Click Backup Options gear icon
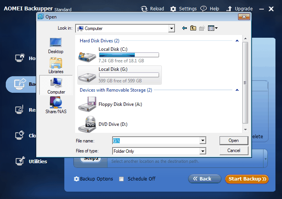 click(x=76, y=179)
